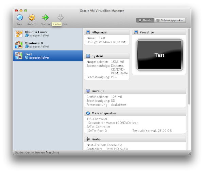Screen dimensions: 204x173
Task: Click the Neu toolbar label
Action: [20, 24]
